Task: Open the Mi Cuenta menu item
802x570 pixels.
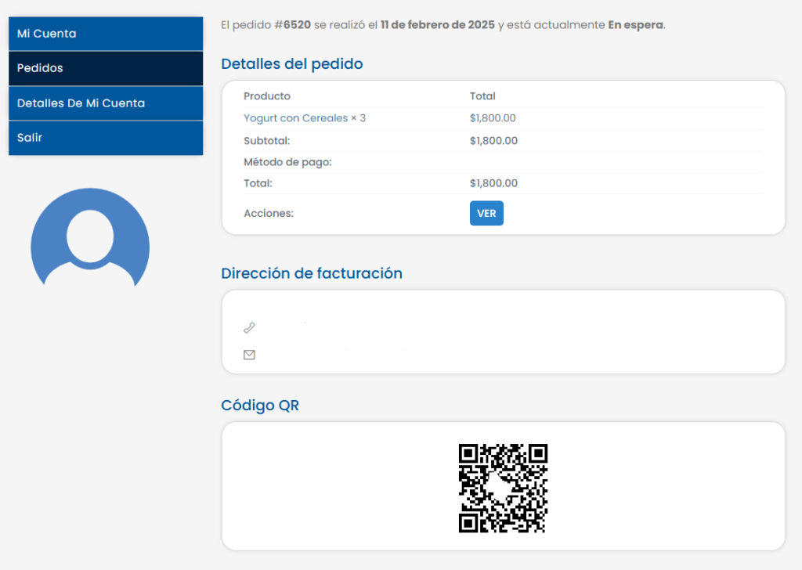Action: [x=106, y=34]
